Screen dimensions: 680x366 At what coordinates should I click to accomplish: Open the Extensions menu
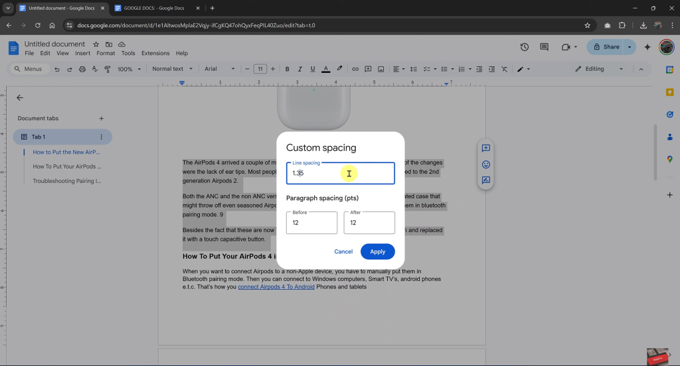tap(155, 53)
